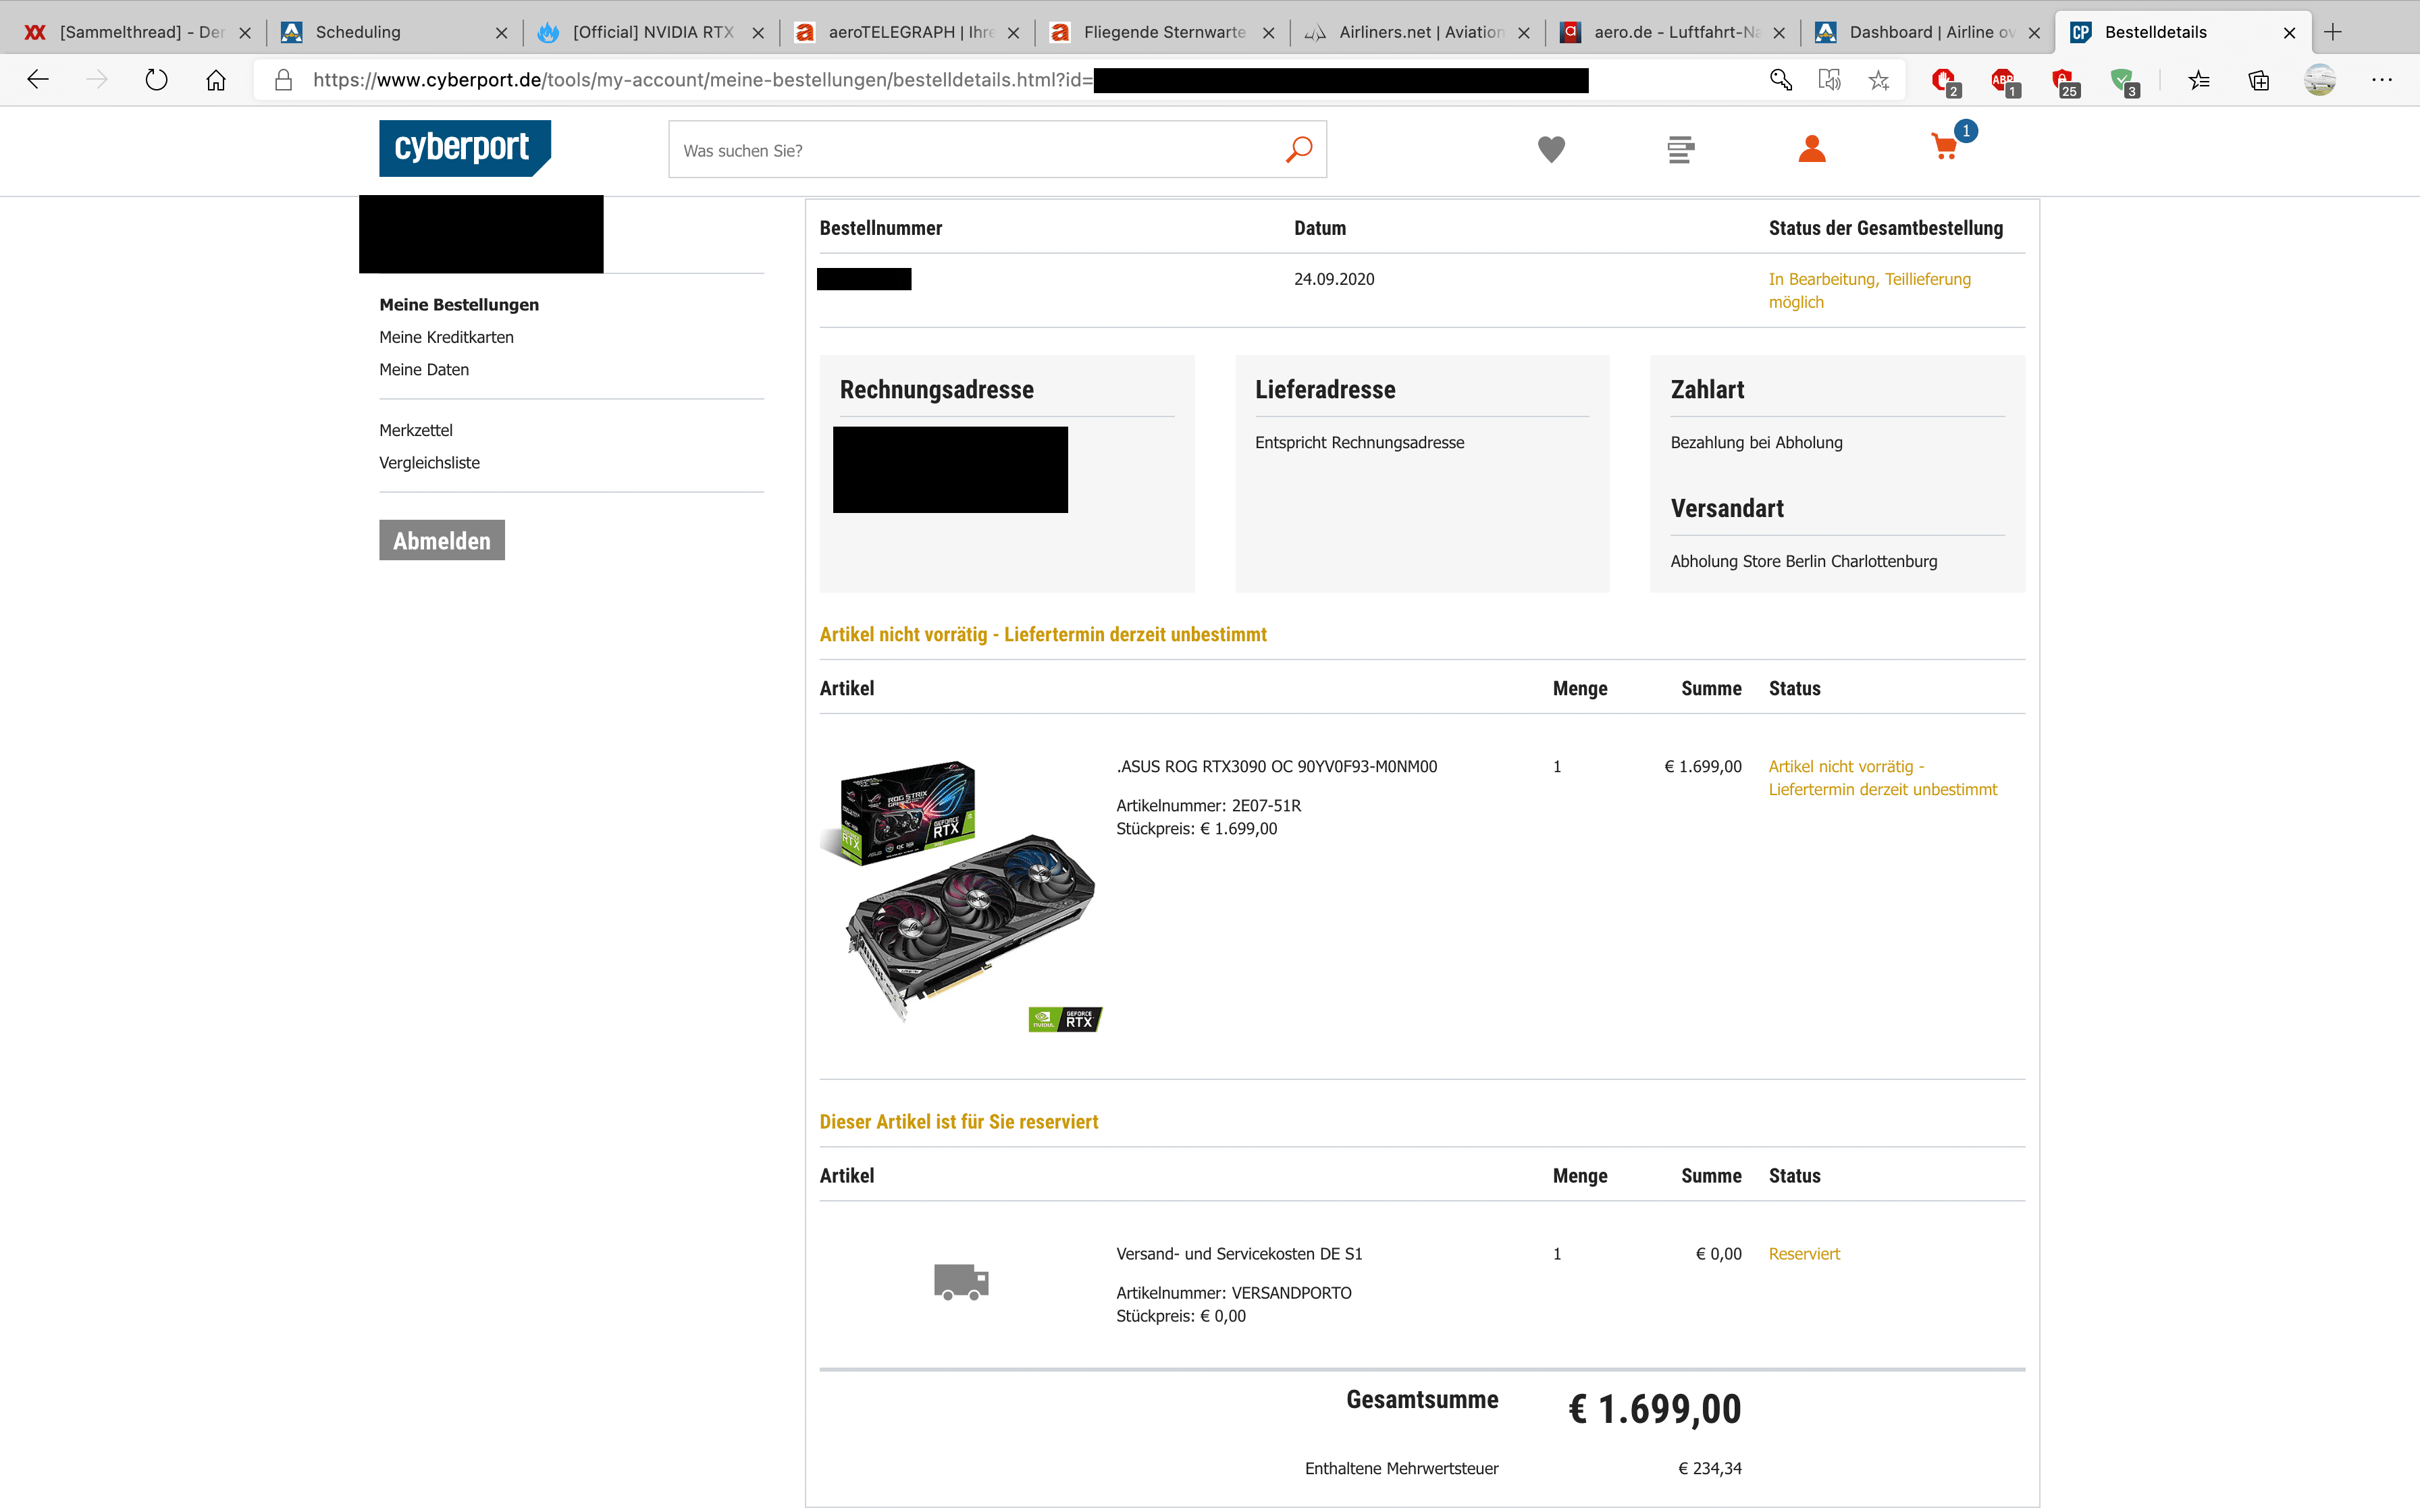
Task: Open the collections icon in the toolbar
Action: point(2259,80)
